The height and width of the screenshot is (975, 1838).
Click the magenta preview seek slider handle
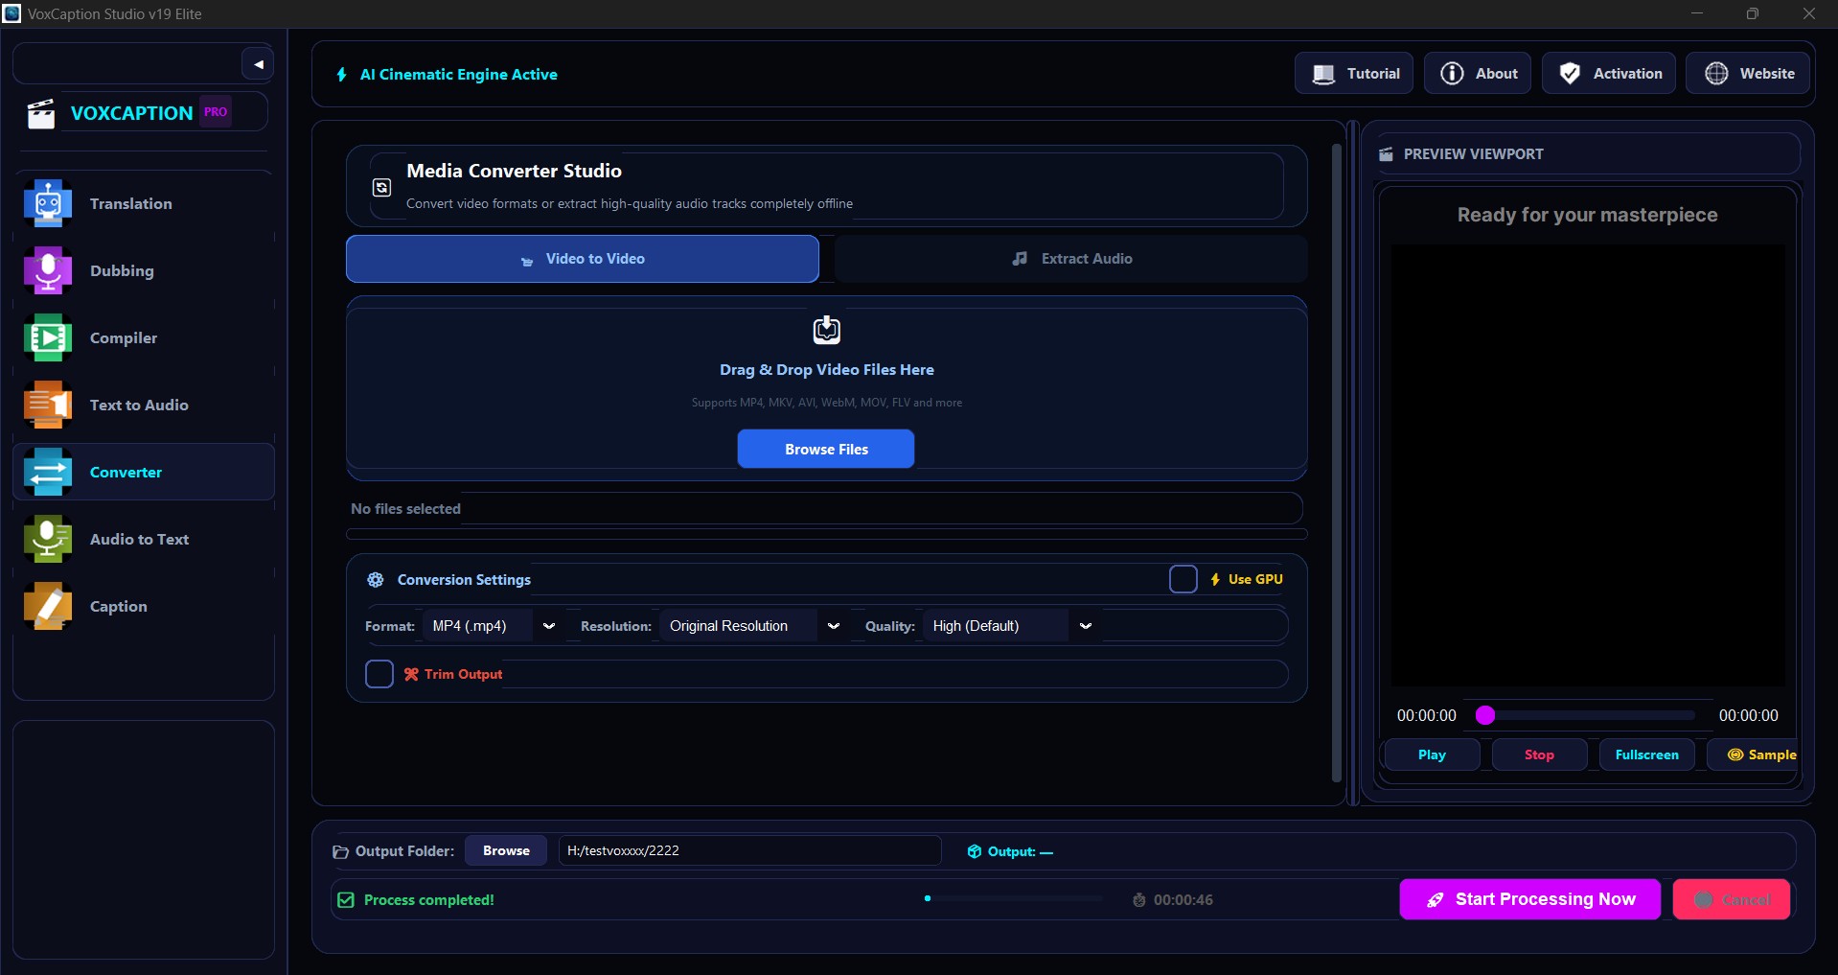pyautogui.click(x=1485, y=715)
